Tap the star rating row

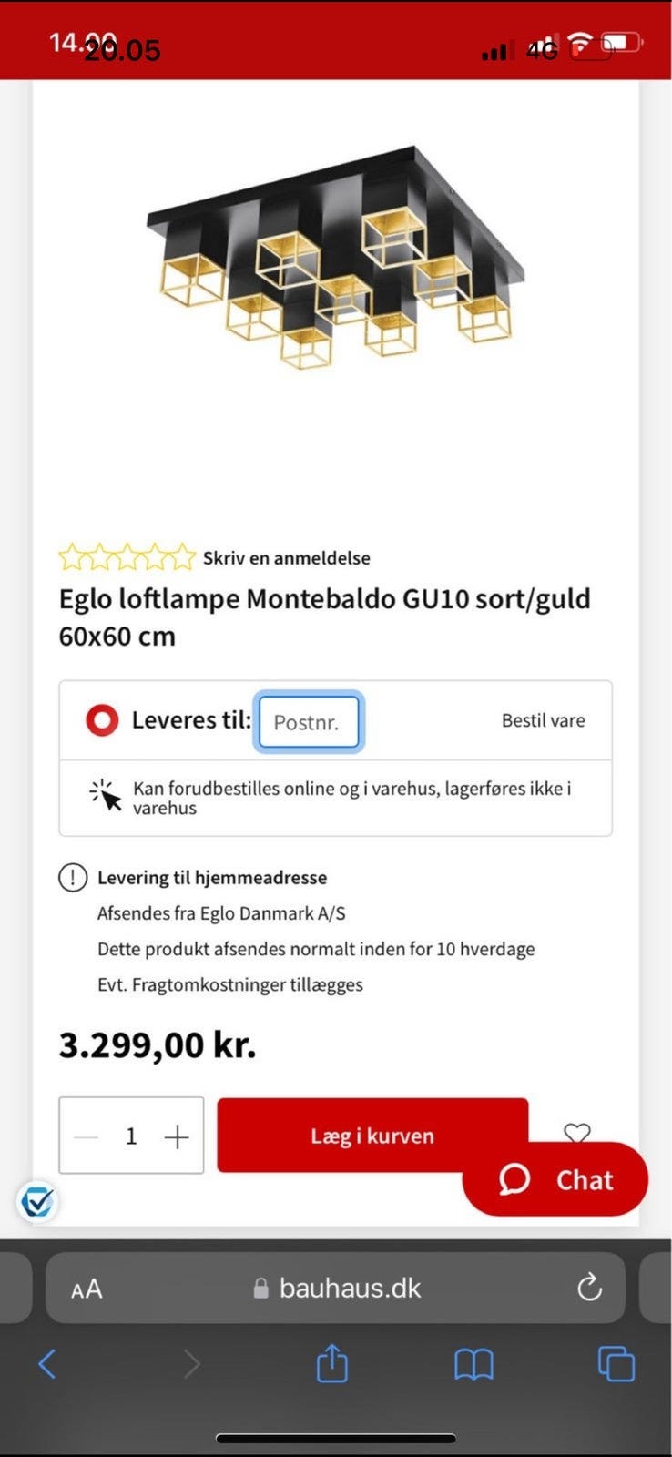(127, 556)
